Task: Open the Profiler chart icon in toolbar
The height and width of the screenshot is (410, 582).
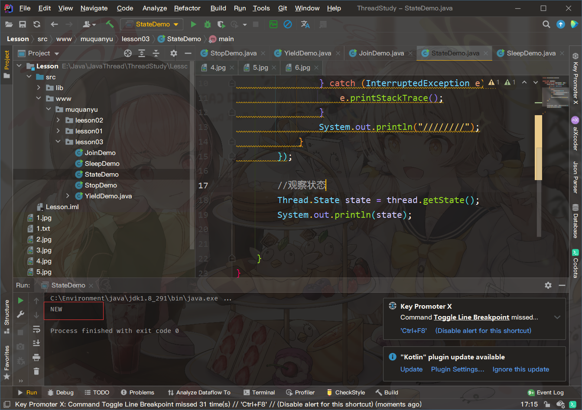Action: [273, 25]
